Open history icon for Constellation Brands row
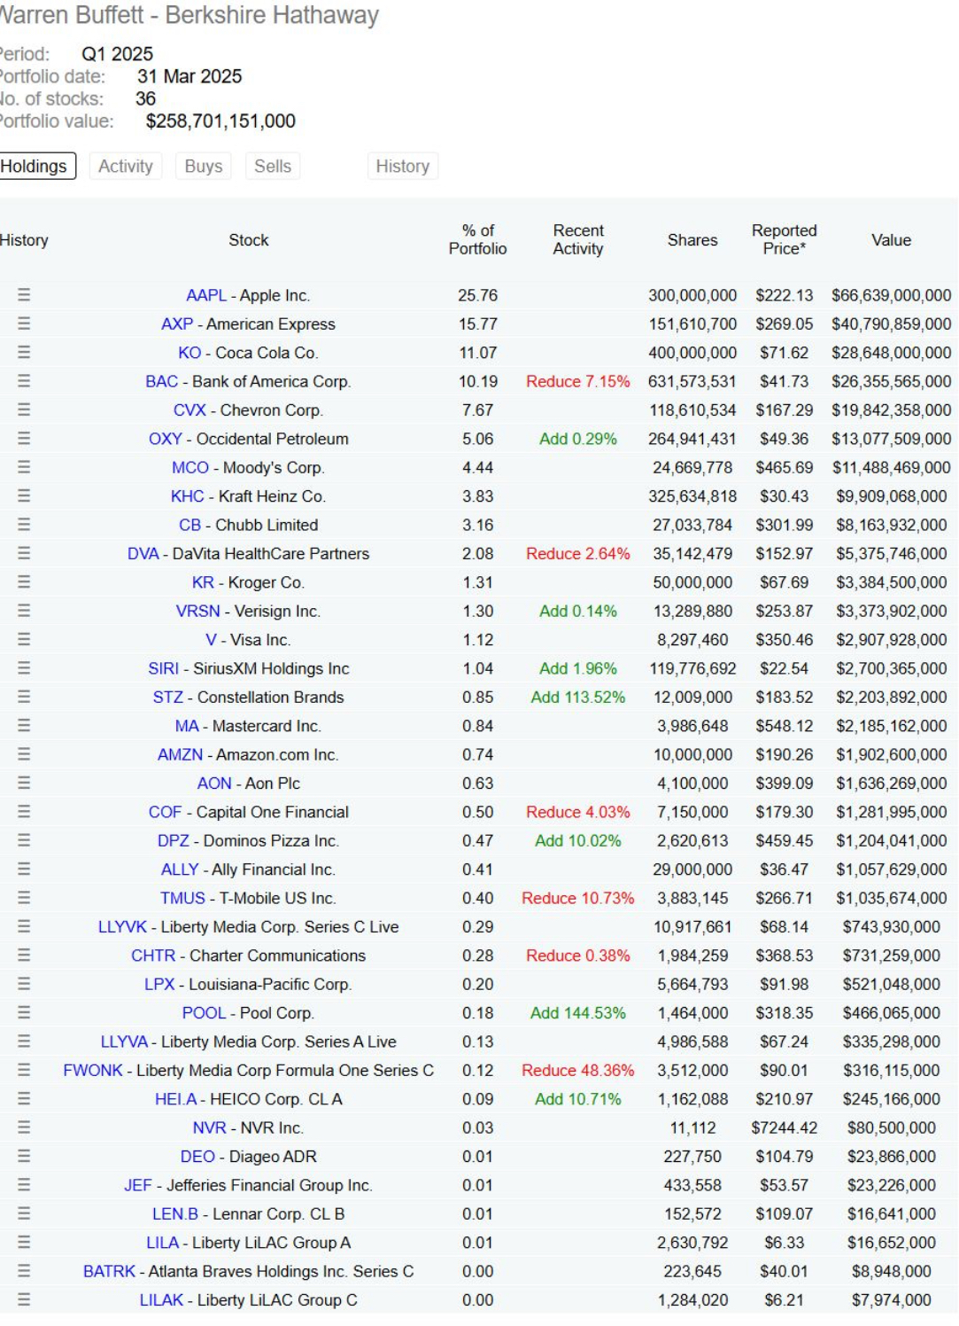The image size is (959, 1326). tap(24, 697)
